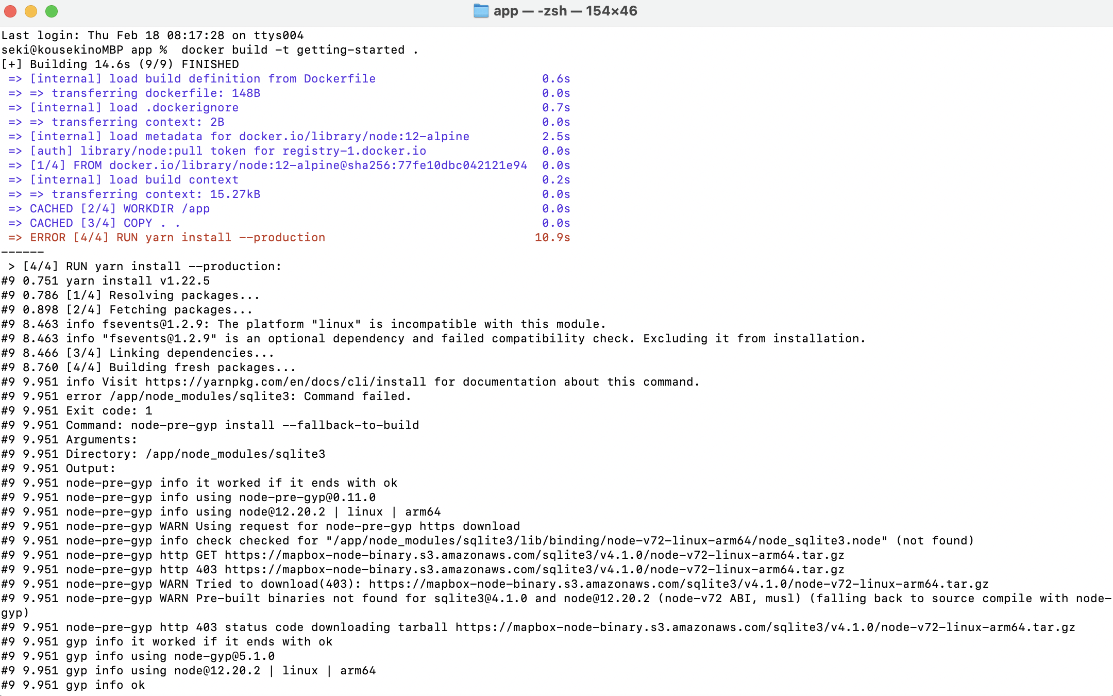Image resolution: width=1113 pixels, height=696 pixels.
Task: Click the 'gyp info using node-gyp@5.1.0' line
Action: pos(138,656)
